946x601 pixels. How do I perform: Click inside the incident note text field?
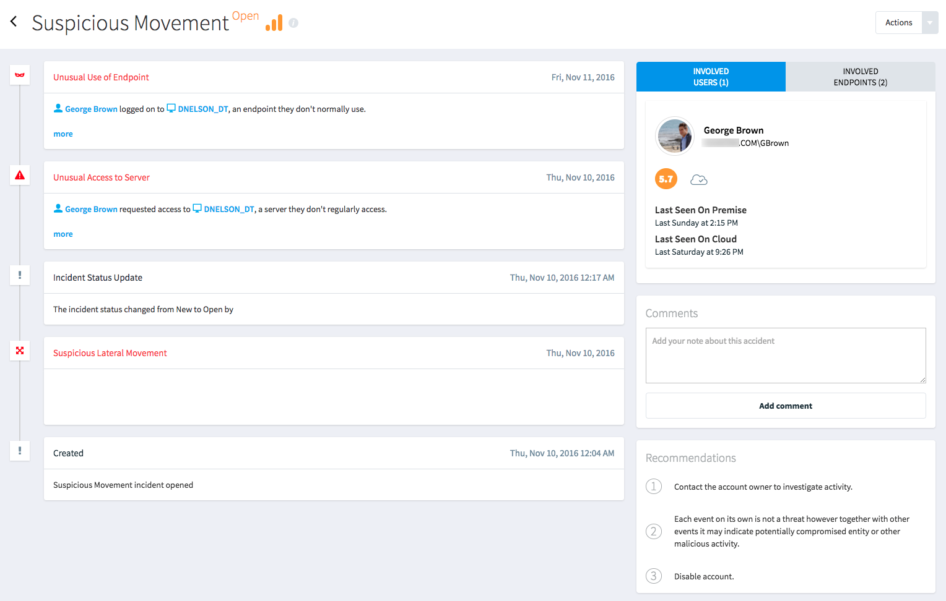click(x=785, y=356)
